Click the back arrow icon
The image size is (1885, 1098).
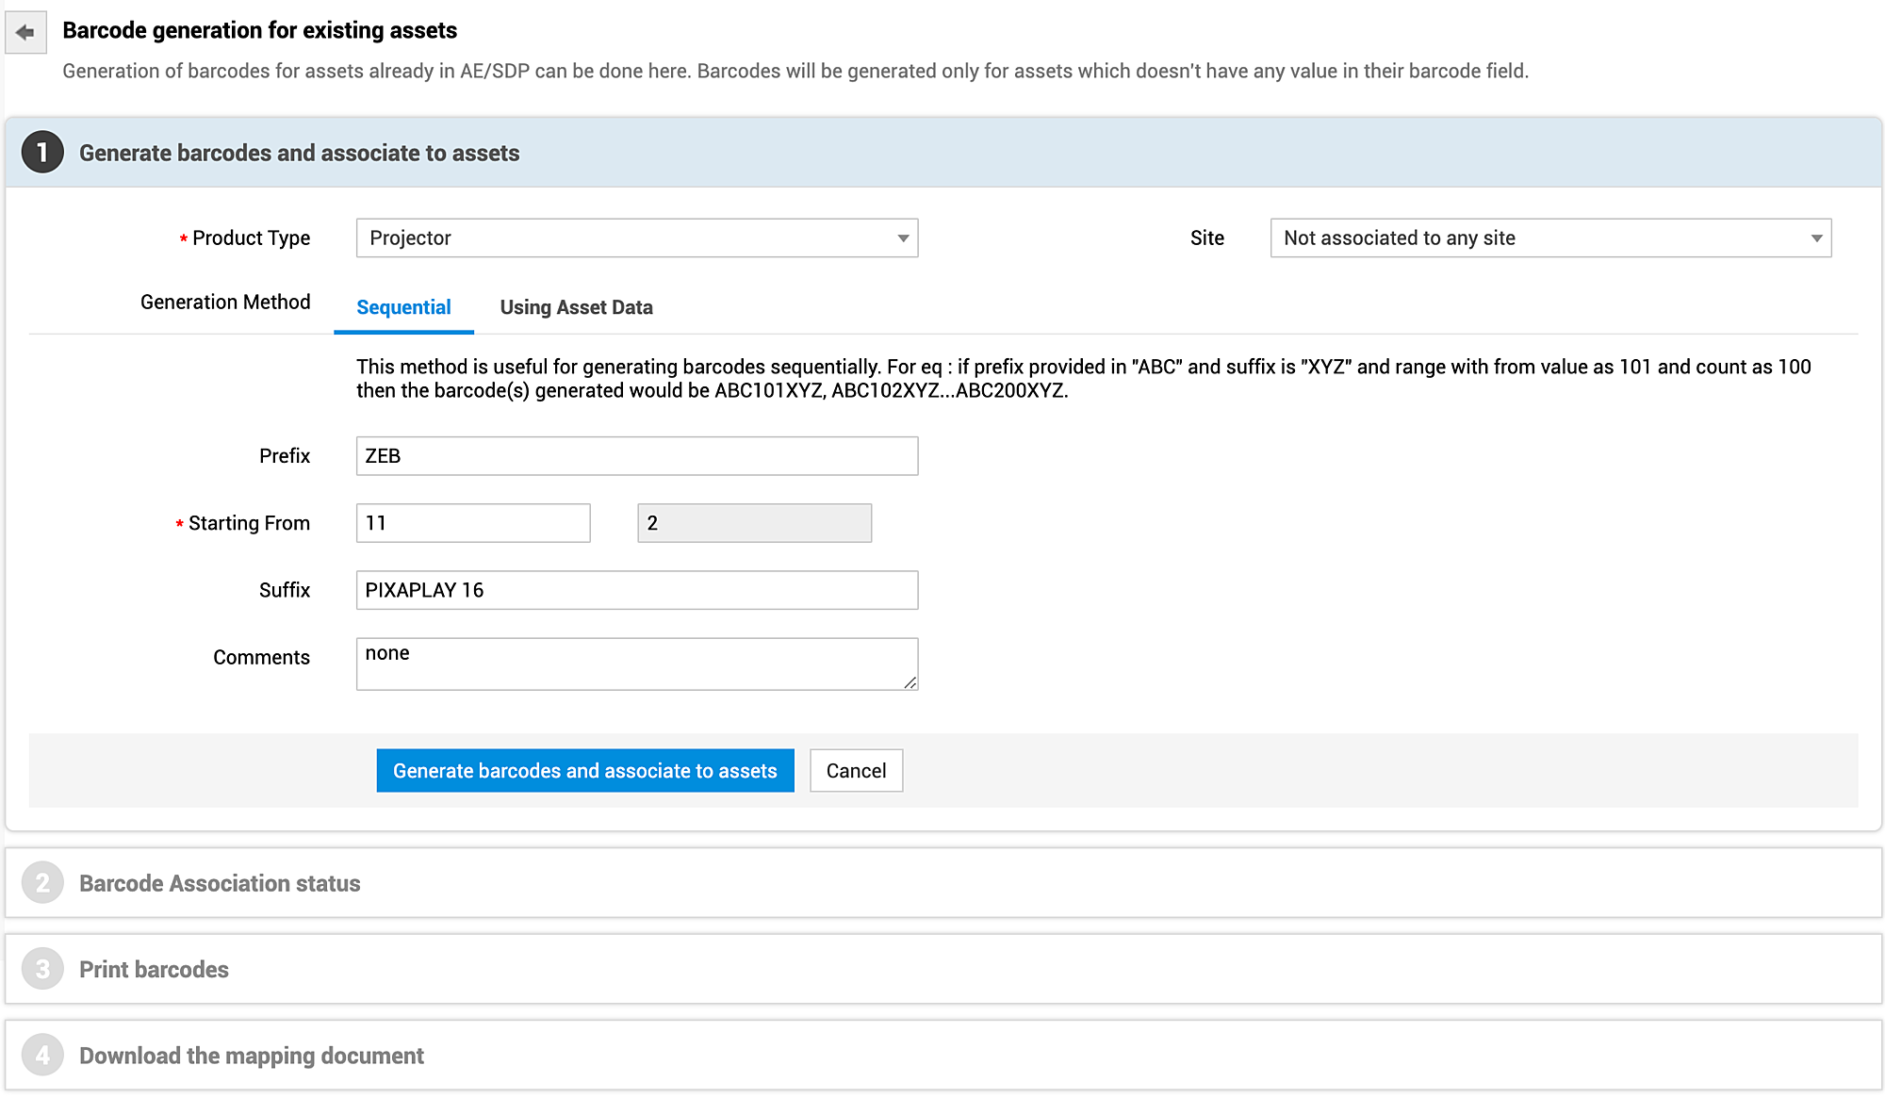[x=25, y=33]
